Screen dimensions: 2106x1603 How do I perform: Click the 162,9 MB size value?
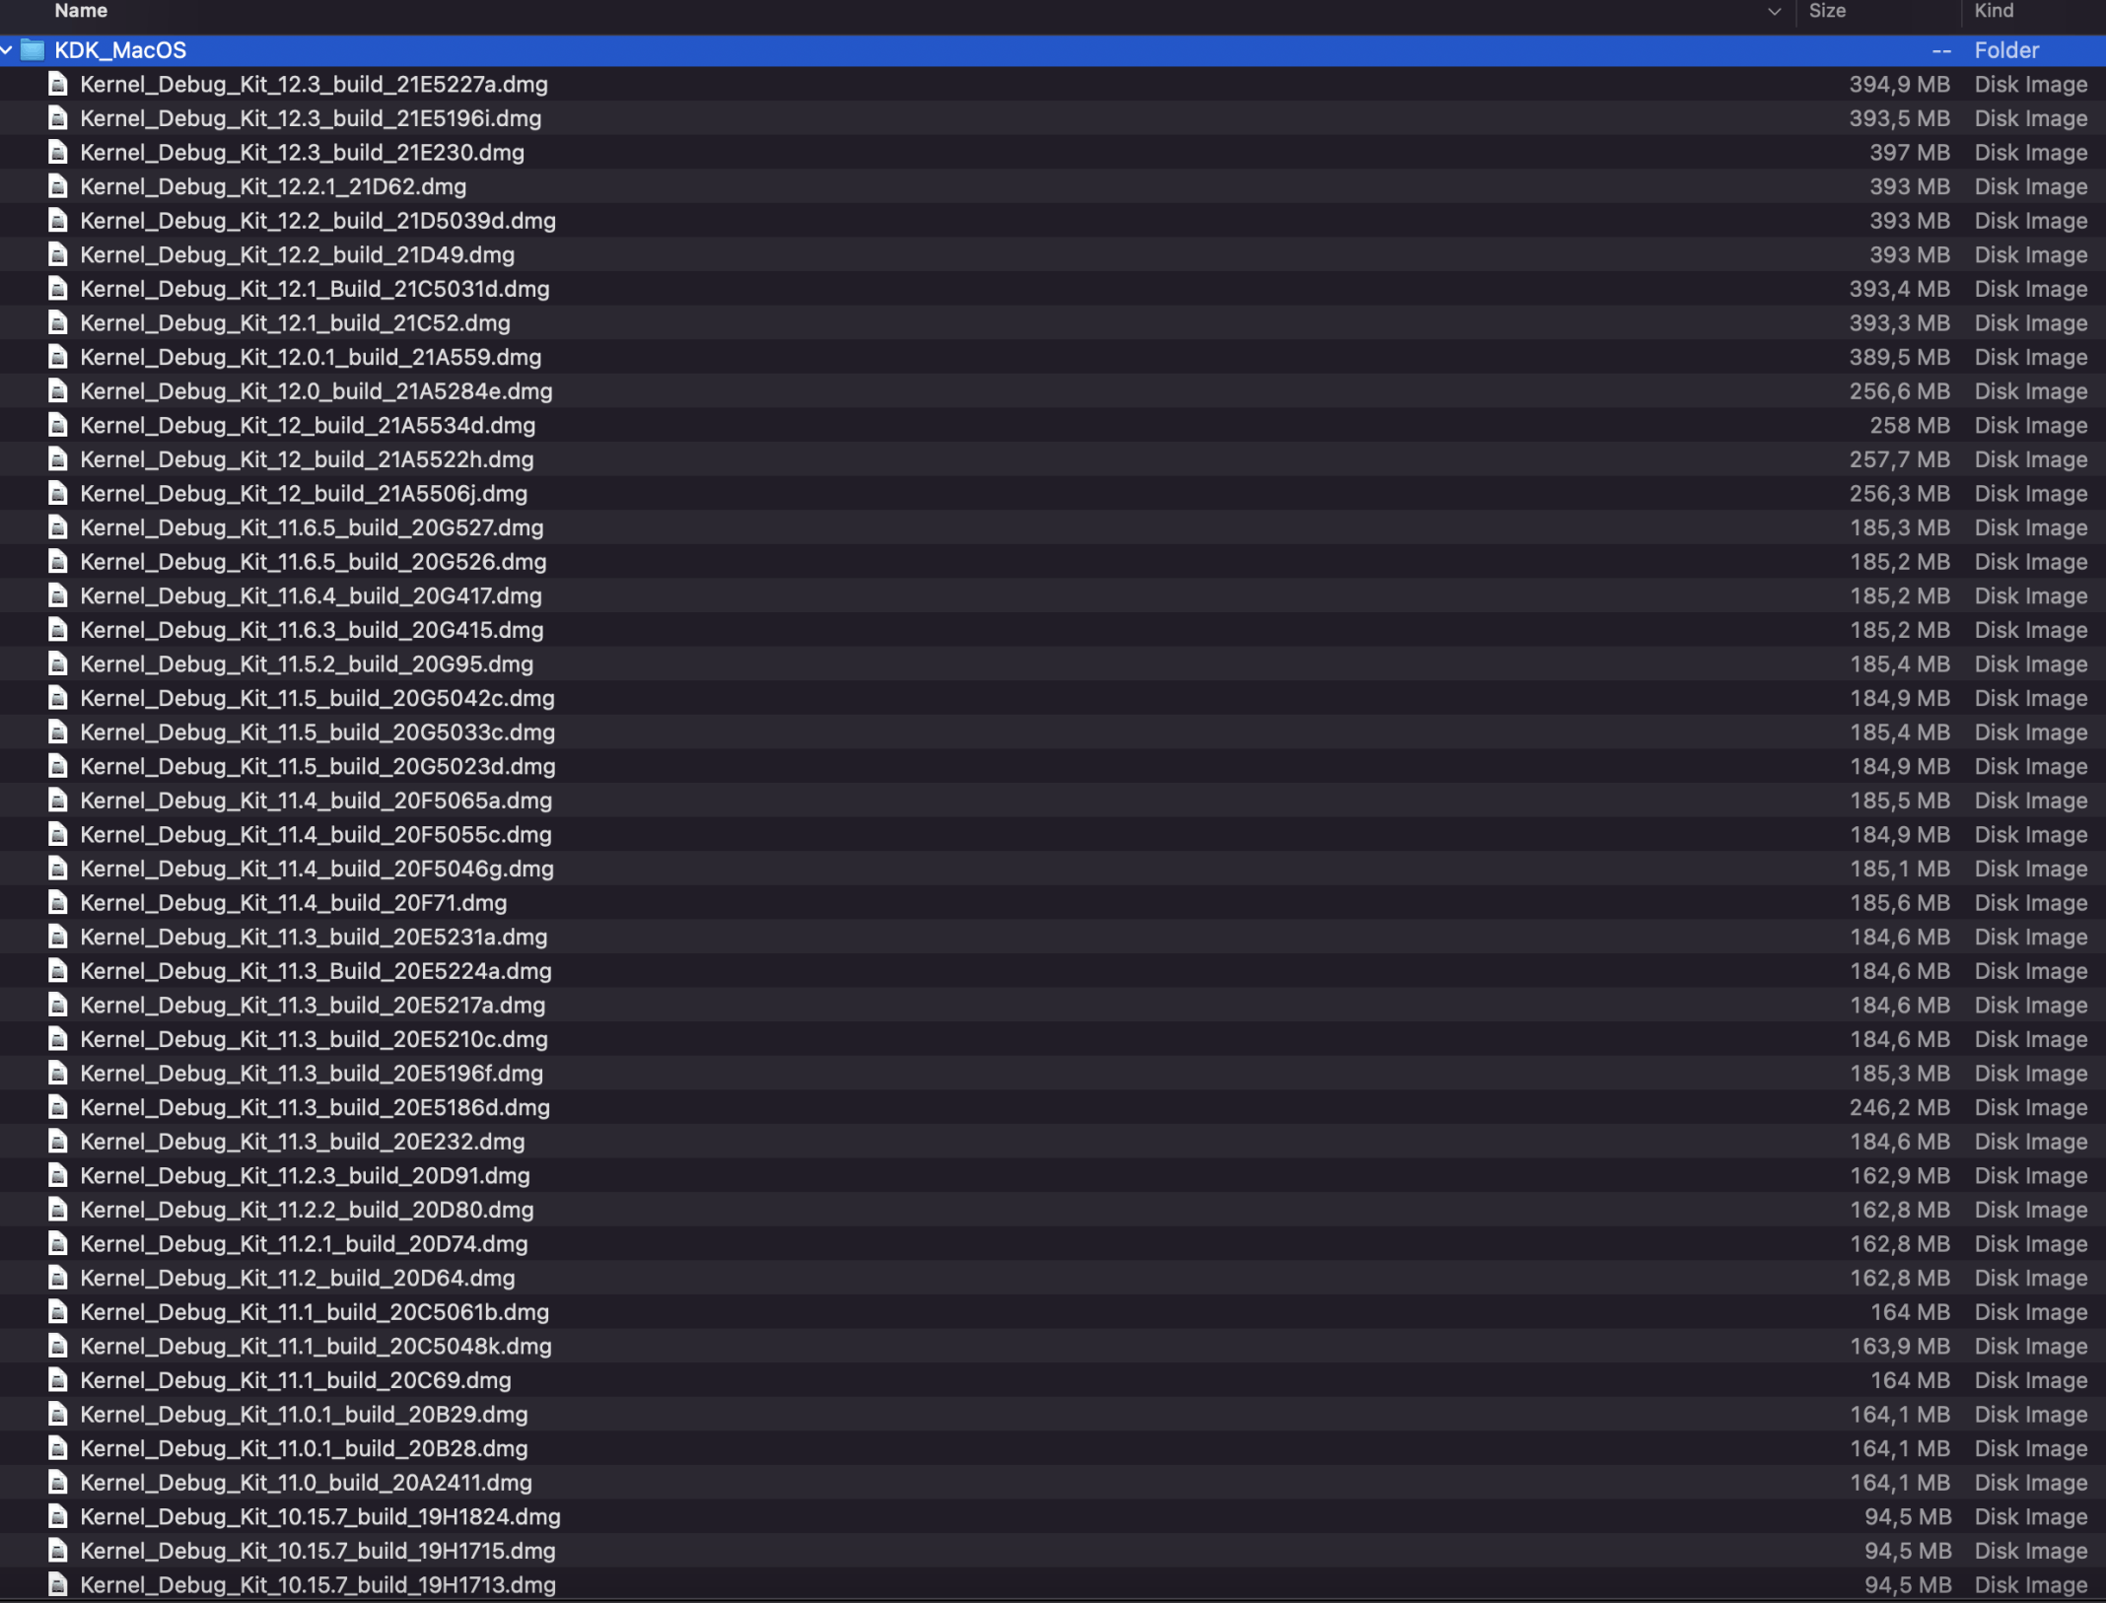pos(1899,1176)
